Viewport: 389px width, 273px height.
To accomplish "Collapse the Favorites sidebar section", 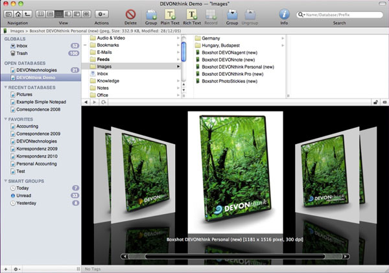I will point(6,119).
